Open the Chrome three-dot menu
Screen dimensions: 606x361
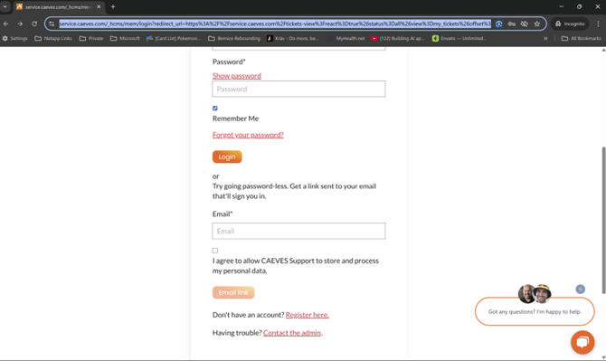(598, 24)
